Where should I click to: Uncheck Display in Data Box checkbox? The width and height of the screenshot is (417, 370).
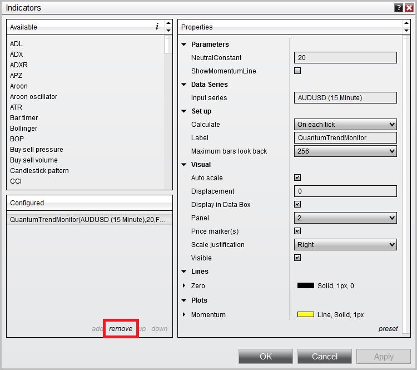point(297,204)
